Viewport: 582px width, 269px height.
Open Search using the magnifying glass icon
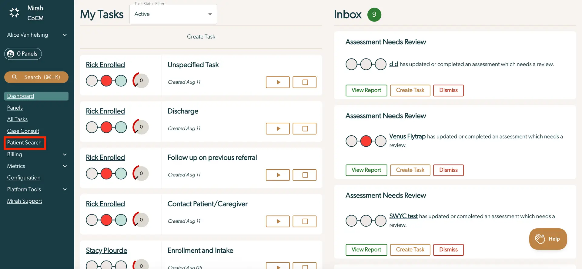point(15,77)
